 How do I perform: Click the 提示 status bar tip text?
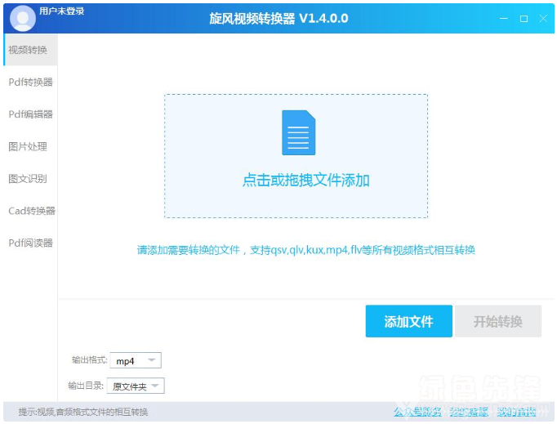click(83, 412)
